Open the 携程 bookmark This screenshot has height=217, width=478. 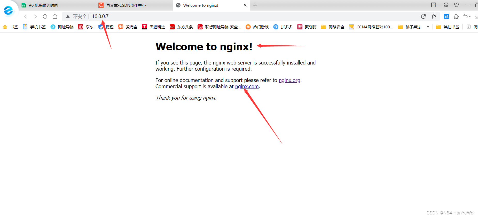pyautogui.click(x=106, y=27)
